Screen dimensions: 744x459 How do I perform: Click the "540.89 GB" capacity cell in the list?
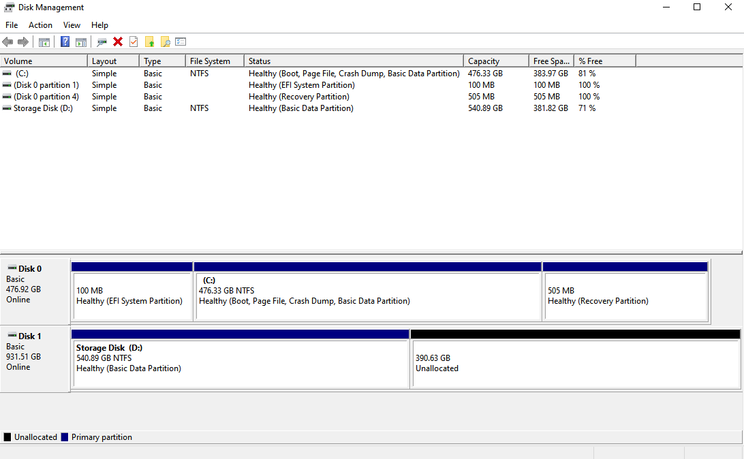click(485, 108)
